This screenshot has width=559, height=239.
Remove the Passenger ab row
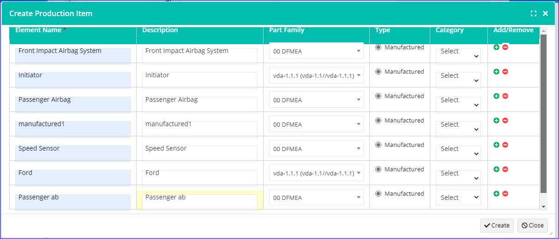(x=505, y=194)
